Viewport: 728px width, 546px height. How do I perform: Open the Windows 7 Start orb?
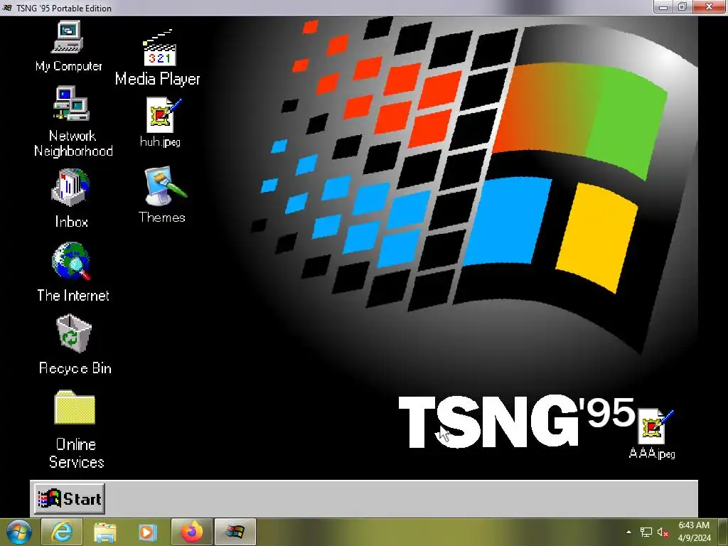click(x=18, y=532)
